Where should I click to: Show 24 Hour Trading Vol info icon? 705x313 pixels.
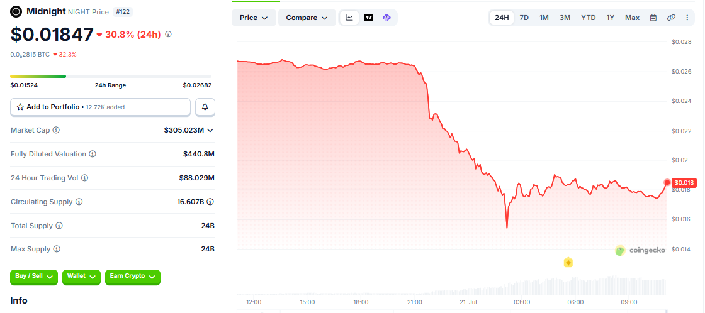point(84,178)
